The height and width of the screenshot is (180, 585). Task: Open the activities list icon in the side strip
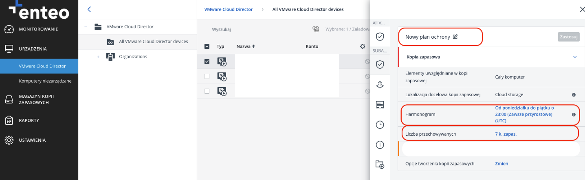(380, 105)
